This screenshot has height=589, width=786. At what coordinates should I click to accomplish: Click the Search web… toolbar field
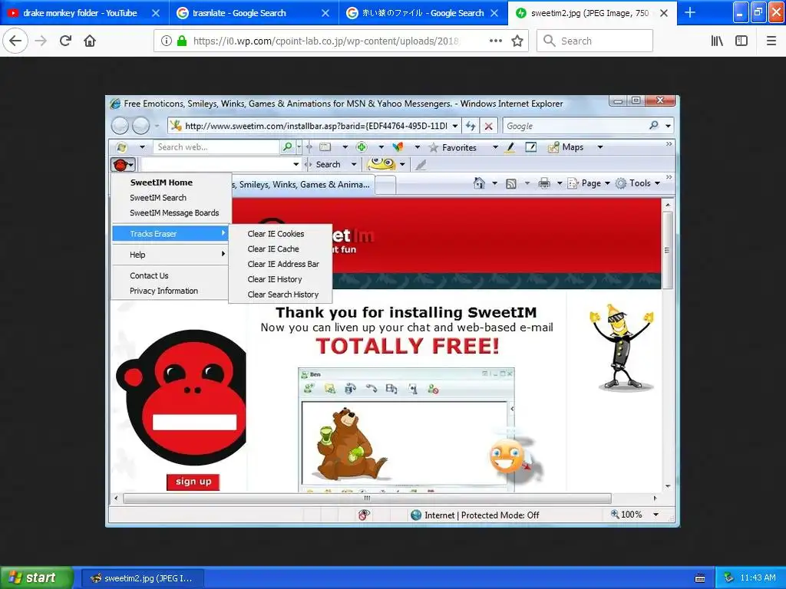coord(216,146)
